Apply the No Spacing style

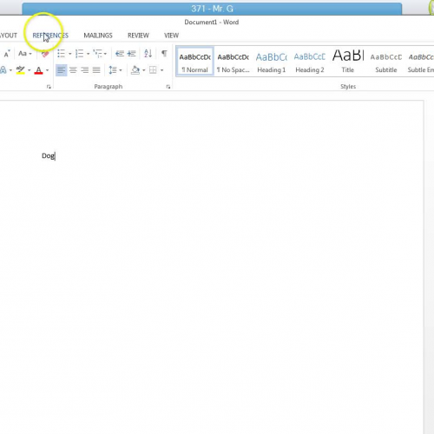pyautogui.click(x=233, y=62)
